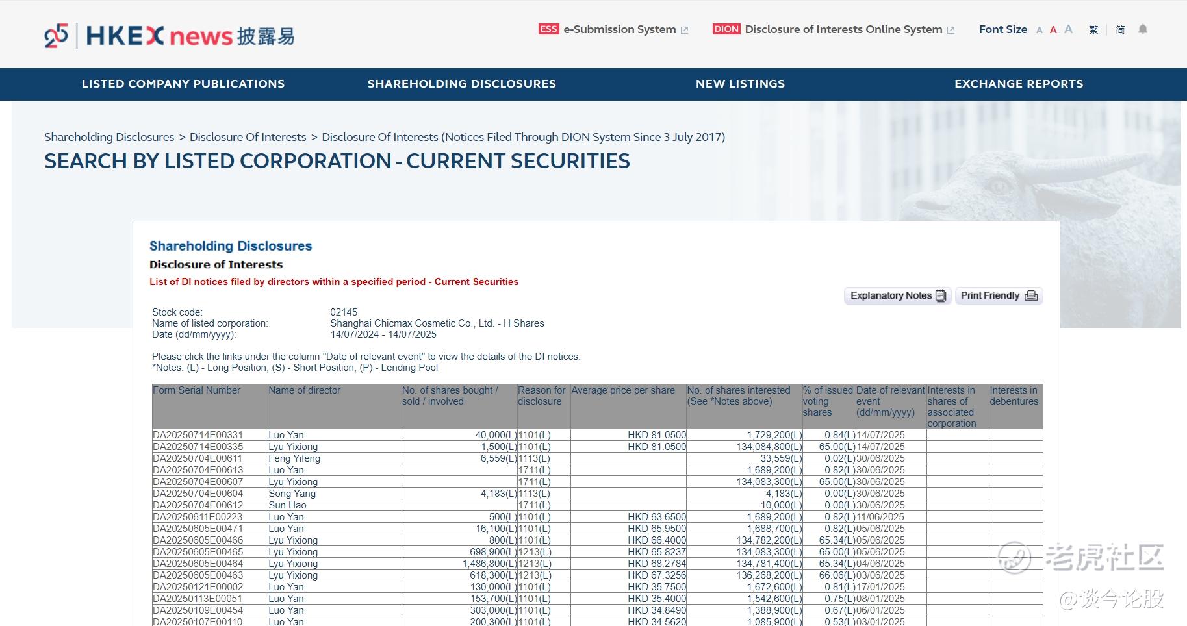The height and width of the screenshot is (626, 1187).
Task: Open DION Disclosure of Interests Online System
Action: tap(834, 29)
